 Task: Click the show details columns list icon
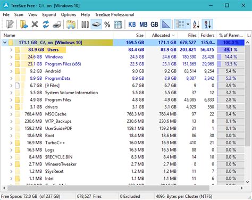coord(180,24)
